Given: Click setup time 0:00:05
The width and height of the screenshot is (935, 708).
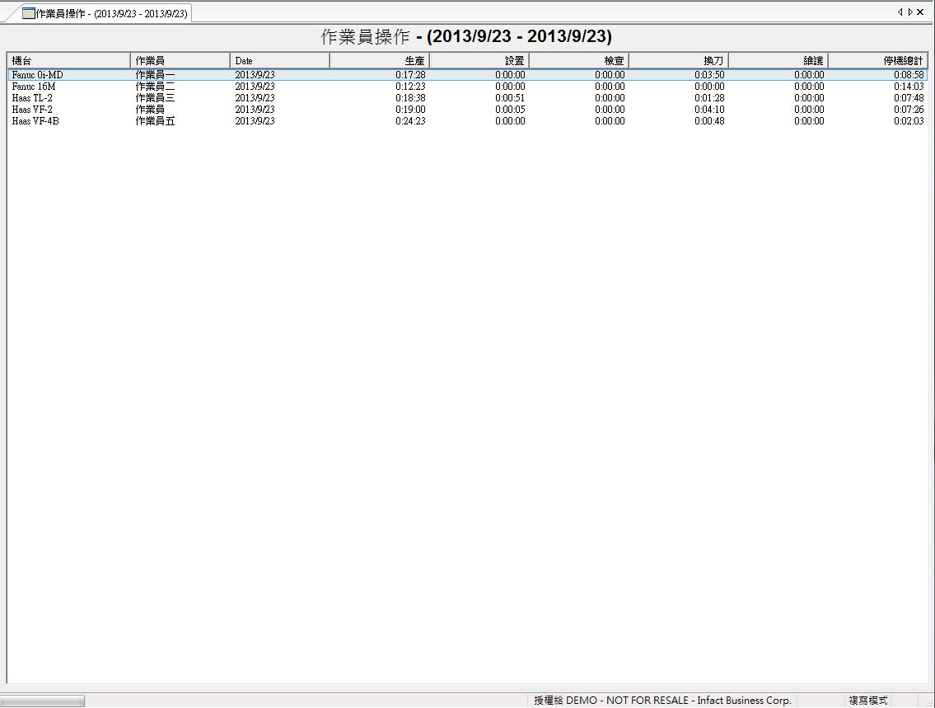Looking at the screenshot, I should tap(510, 109).
